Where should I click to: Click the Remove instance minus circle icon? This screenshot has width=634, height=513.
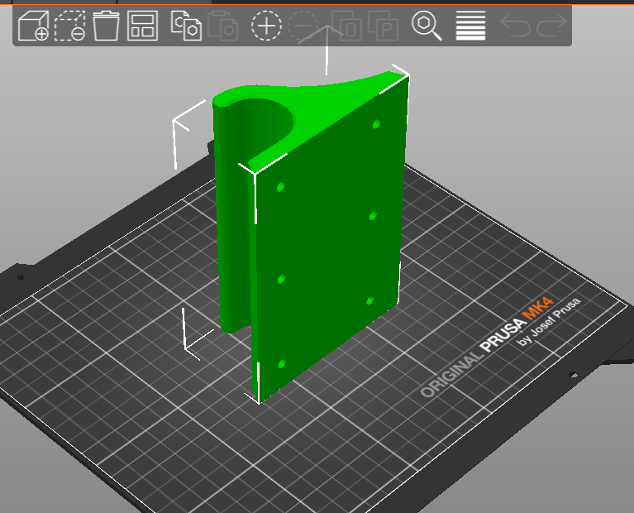click(306, 26)
